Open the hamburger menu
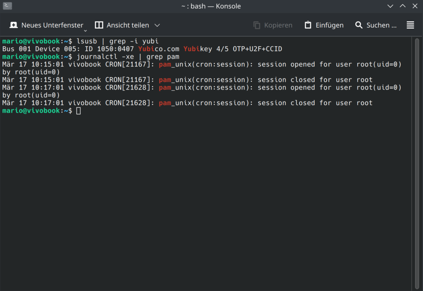Viewport: 423px width, 291px height. pyautogui.click(x=410, y=25)
